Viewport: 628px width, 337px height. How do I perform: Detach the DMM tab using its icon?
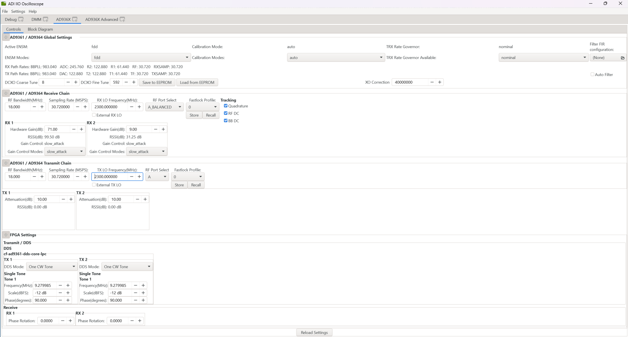(45, 19)
